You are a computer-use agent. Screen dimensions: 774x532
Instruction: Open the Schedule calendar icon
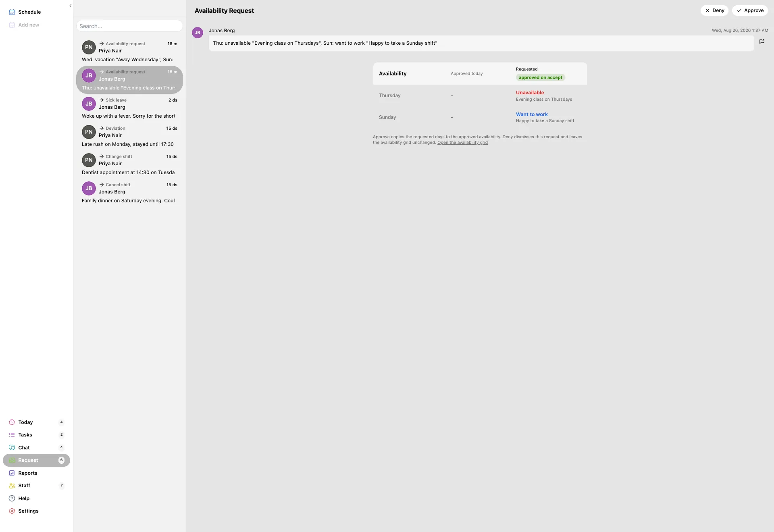coord(12,12)
